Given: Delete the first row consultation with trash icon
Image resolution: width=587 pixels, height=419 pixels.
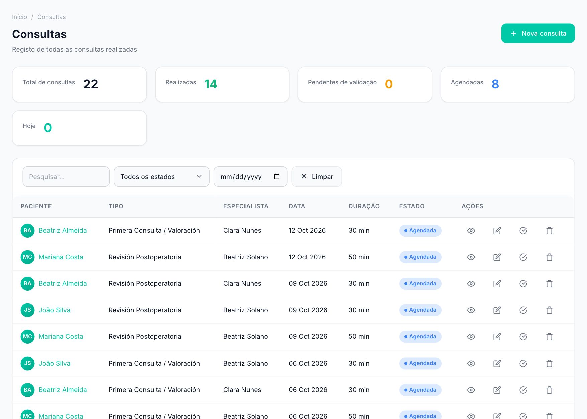Looking at the screenshot, I should coord(549,231).
